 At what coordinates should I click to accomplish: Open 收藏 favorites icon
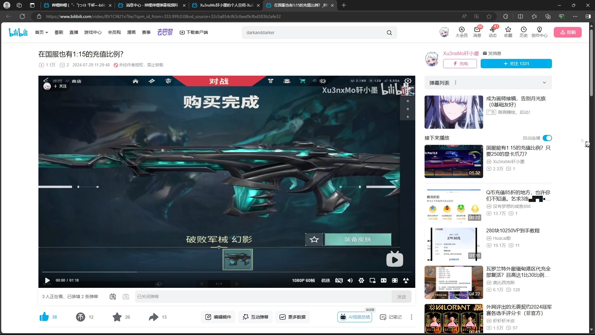[x=508, y=32]
